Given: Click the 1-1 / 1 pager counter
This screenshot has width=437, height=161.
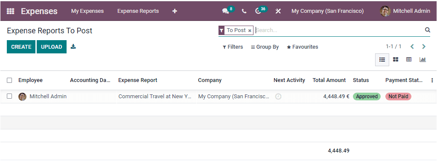Looking at the screenshot, I should tap(393, 47).
